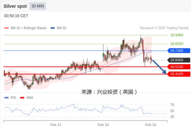This screenshot has width=191, height=128.
Task: Click the RSI 50 axis label
Action: point(172,111)
